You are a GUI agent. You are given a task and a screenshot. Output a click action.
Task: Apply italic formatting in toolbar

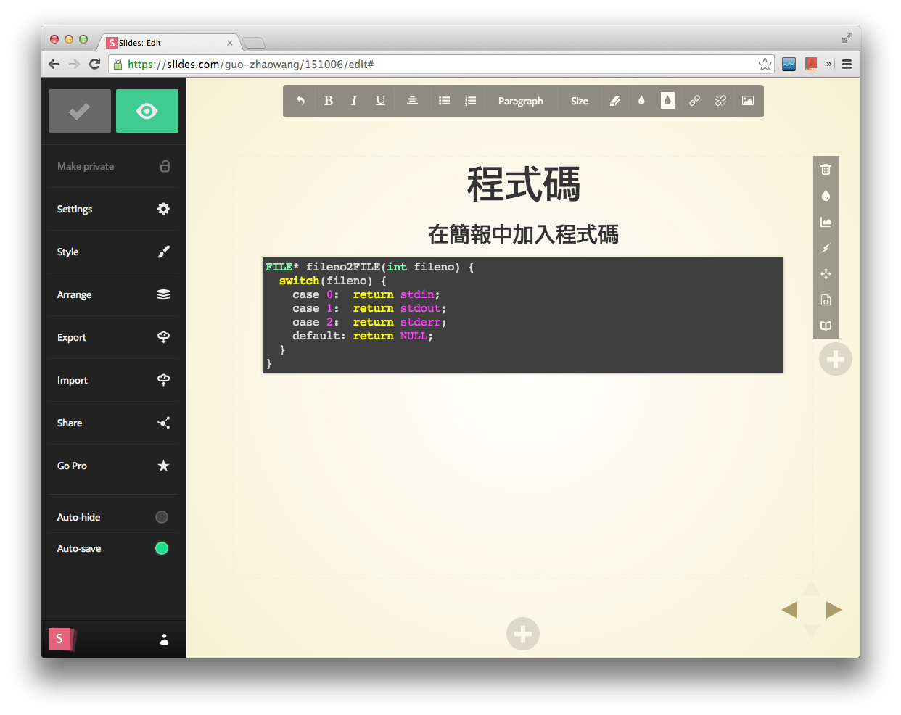click(x=354, y=101)
